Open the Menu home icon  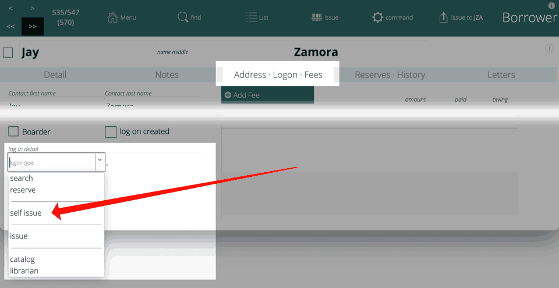tap(113, 17)
